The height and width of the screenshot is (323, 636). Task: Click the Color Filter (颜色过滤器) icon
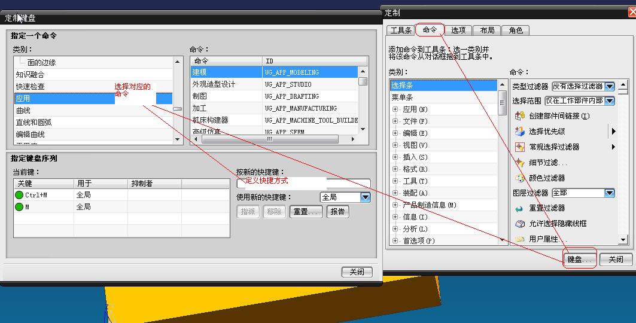tap(519, 178)
